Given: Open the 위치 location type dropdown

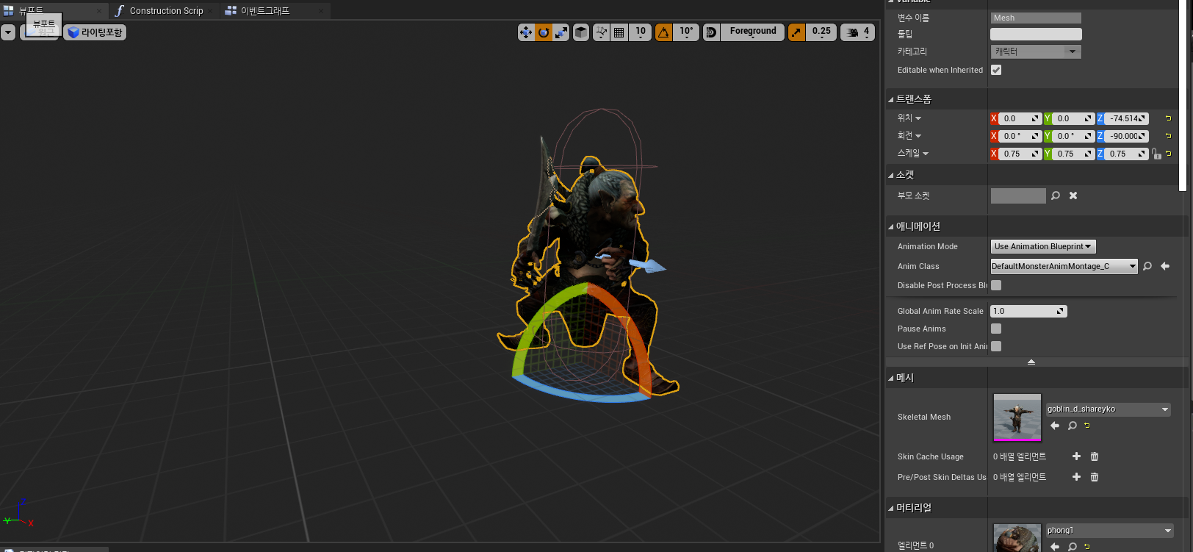Looking at the screenshot, I should [x=909, y=118].
